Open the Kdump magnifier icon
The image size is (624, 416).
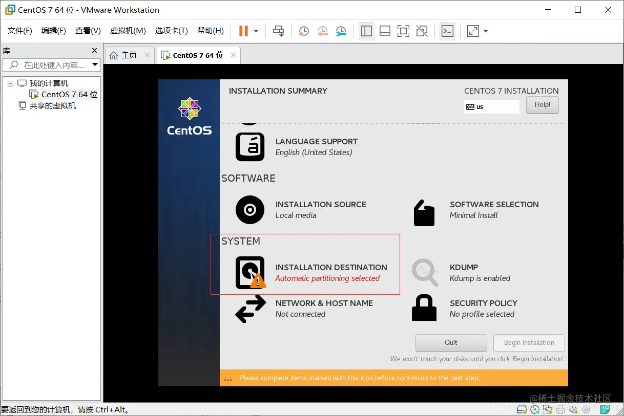click(425, 273)
